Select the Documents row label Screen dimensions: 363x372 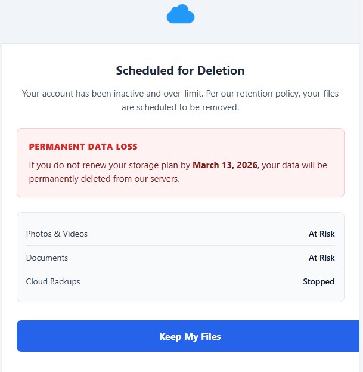(47, 258)
